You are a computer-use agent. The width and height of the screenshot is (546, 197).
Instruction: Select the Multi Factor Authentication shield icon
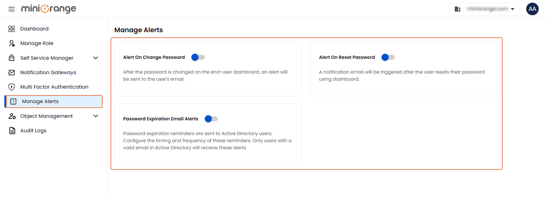click(12, 87)
